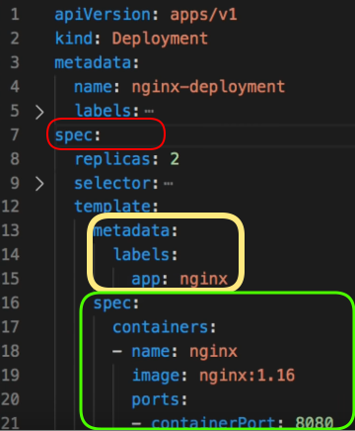Click metadata key inside template

point(131,230)
